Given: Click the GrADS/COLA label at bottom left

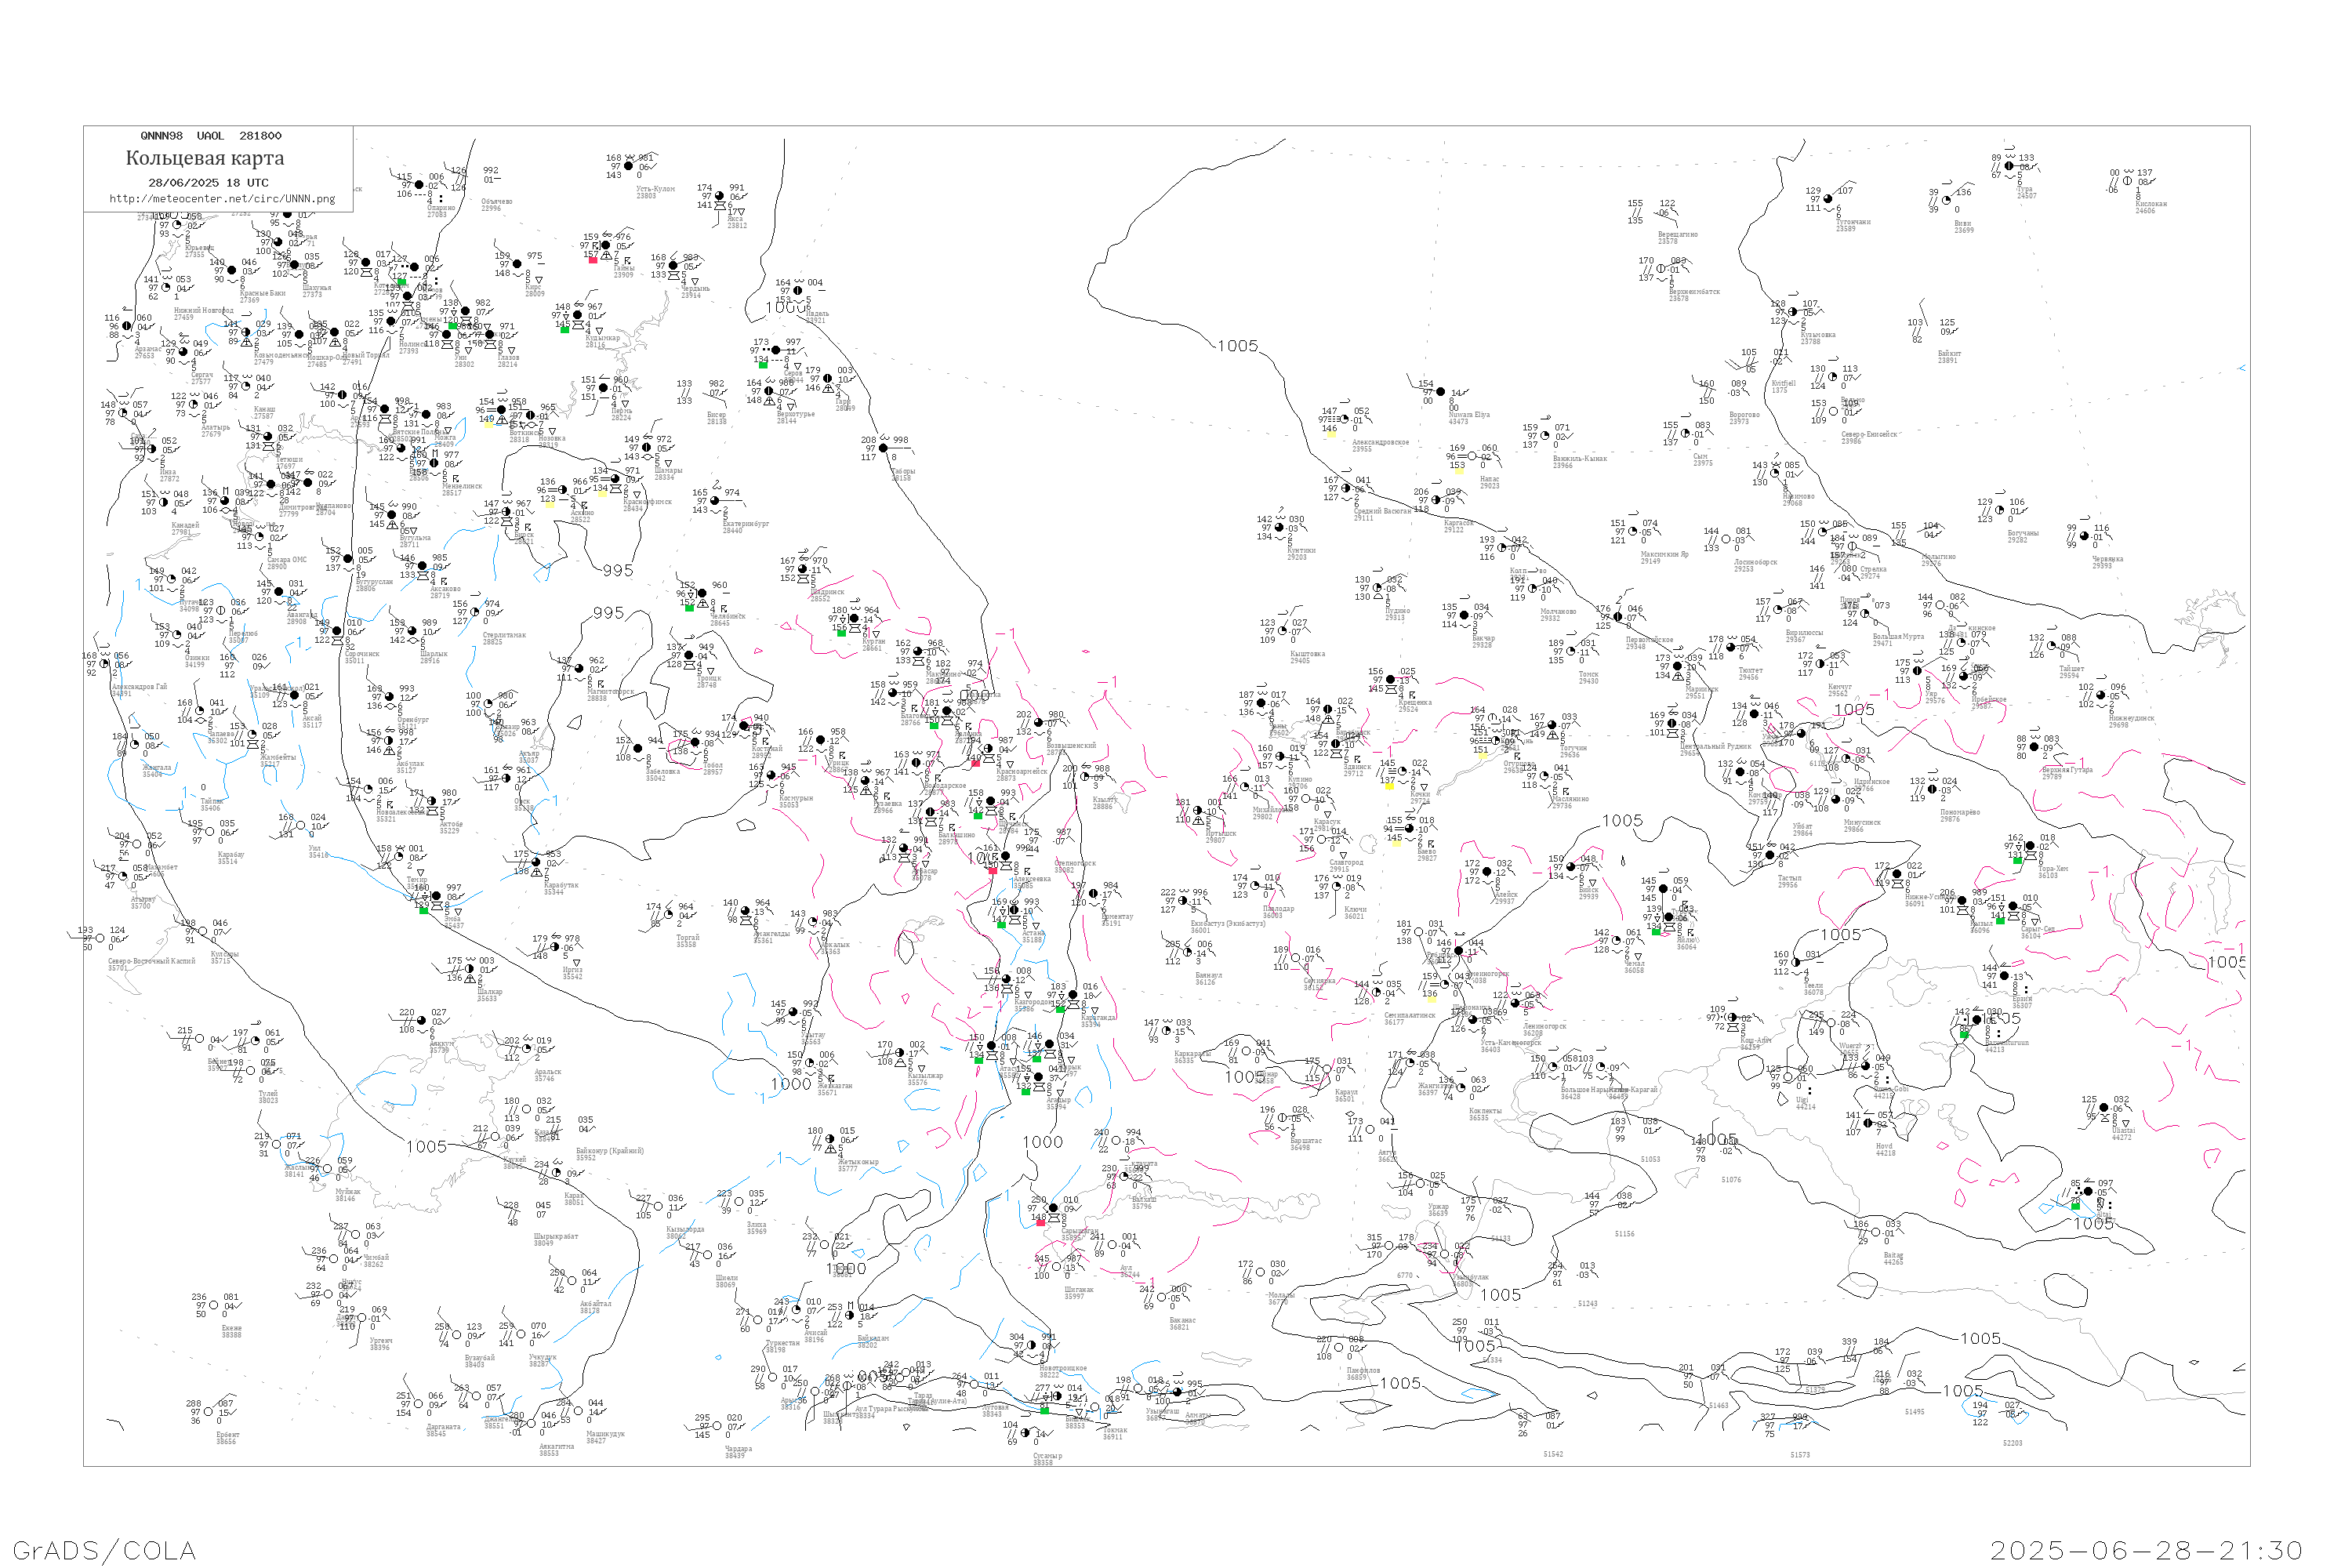Looking at the screenshot, I should 104,1550.
